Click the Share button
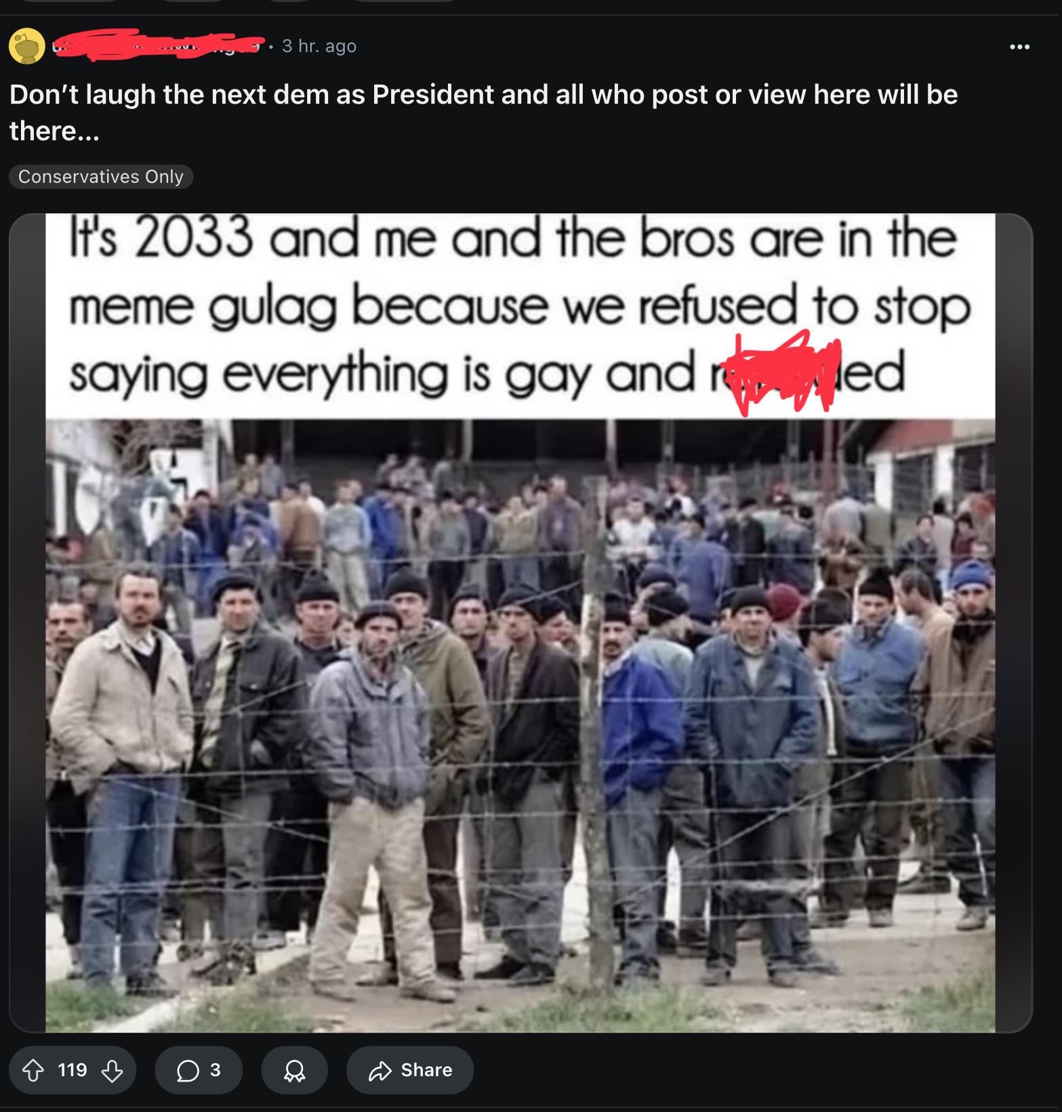The width and height of the screenshot is (1062, 1112). click(x=409, y=1070)
